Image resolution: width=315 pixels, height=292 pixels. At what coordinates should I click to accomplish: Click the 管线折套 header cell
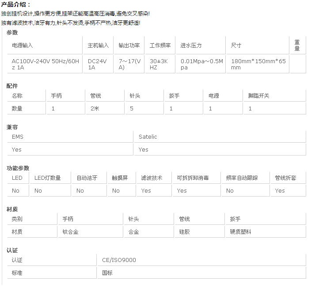[x=288, y=178]
